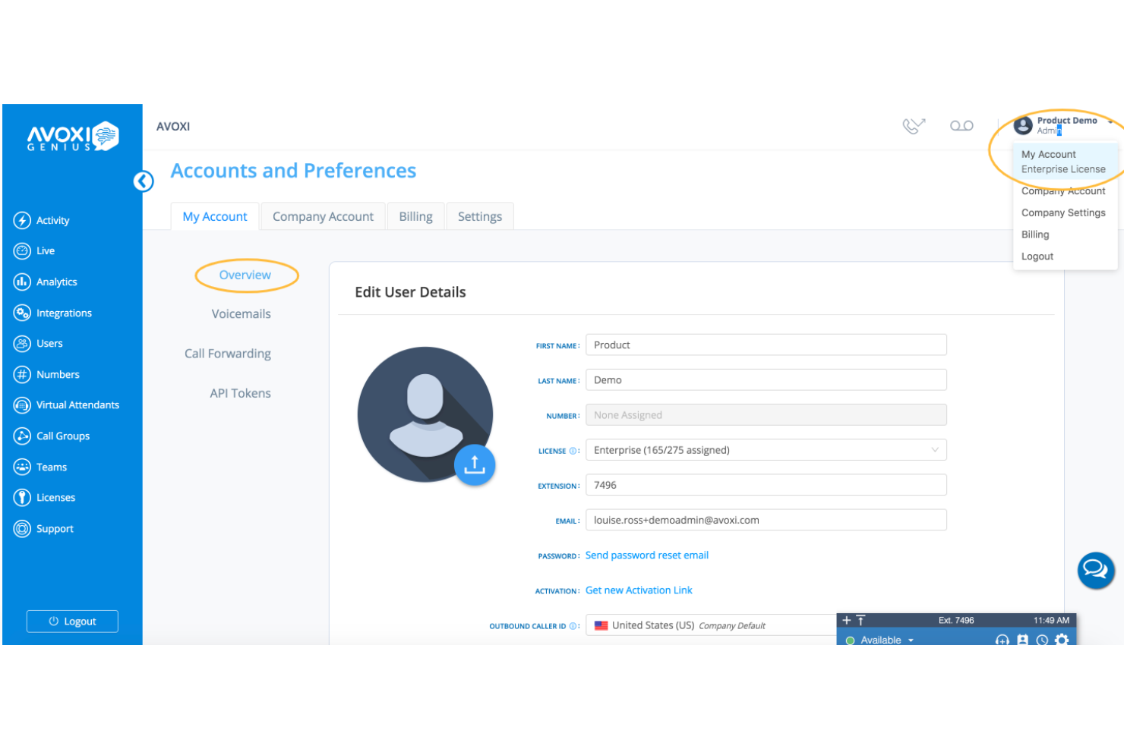Image resolution: width=1124 pixels, height=749 pixels.
Task: Focus the First Name field
Action: coord(766,345)
